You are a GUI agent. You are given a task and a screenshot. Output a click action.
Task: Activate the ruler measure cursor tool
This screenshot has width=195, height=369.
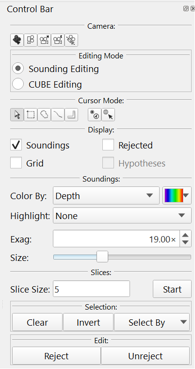[x=71, y=114]
